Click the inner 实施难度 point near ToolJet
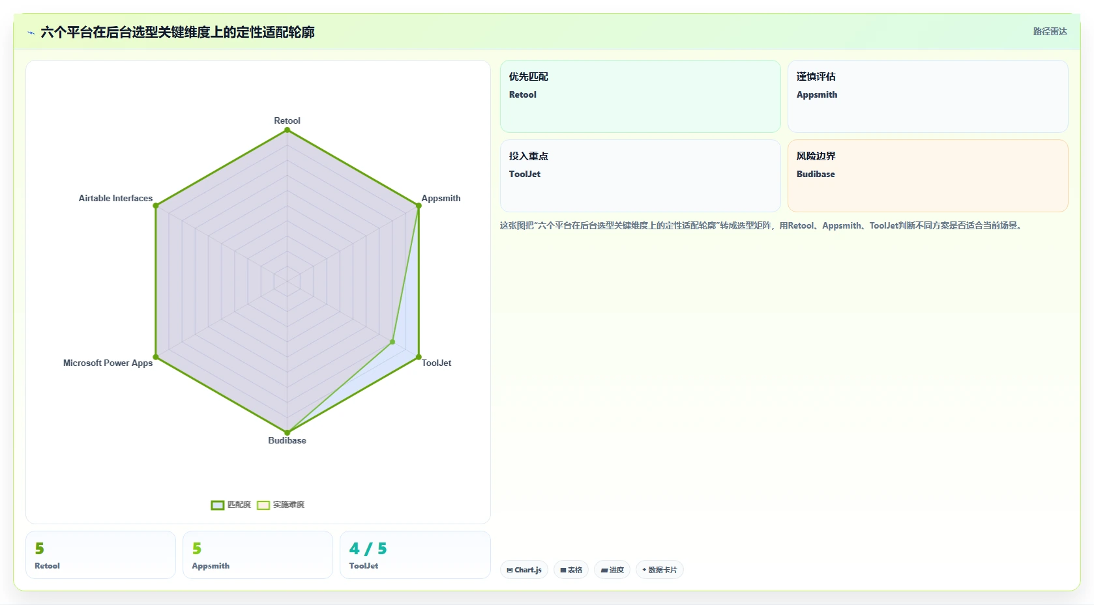The width and height of the screenshot is (1094, 605). coord(392,341)
